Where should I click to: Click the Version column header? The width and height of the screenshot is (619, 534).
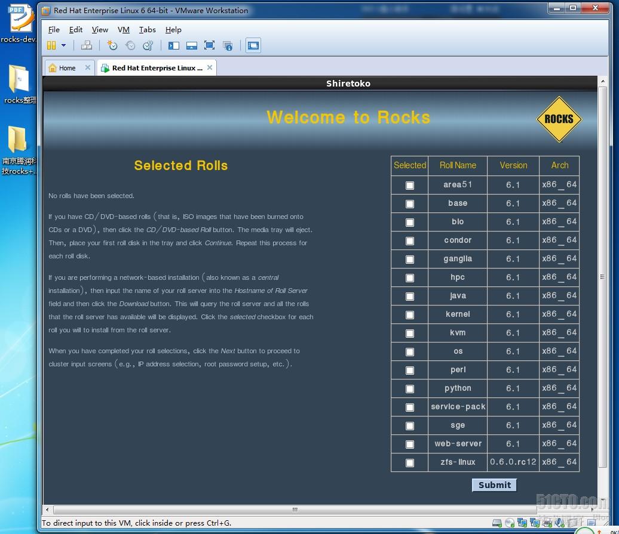tap(513, 165)
